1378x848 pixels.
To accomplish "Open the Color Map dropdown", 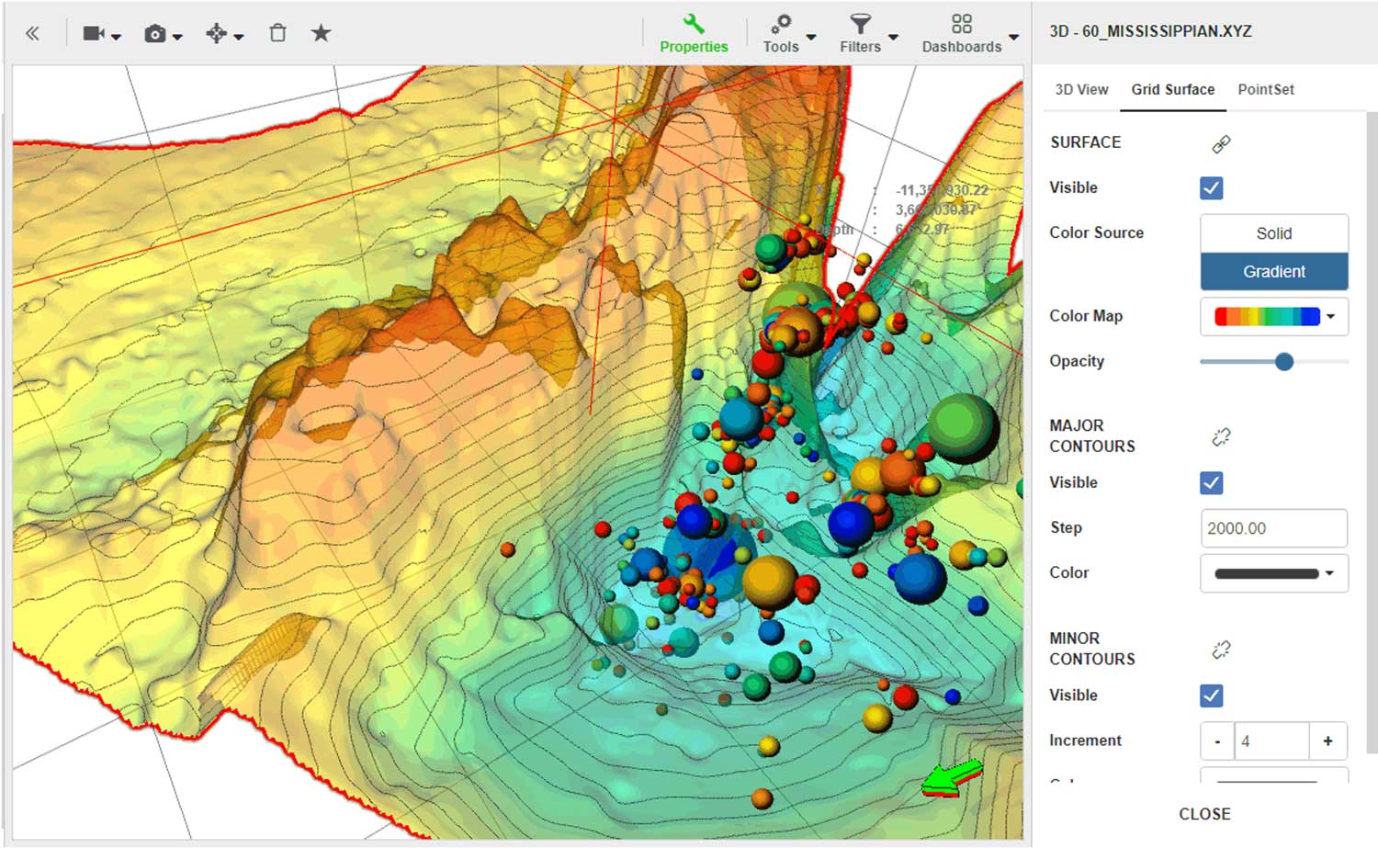I will click(x=1274, y=316).
